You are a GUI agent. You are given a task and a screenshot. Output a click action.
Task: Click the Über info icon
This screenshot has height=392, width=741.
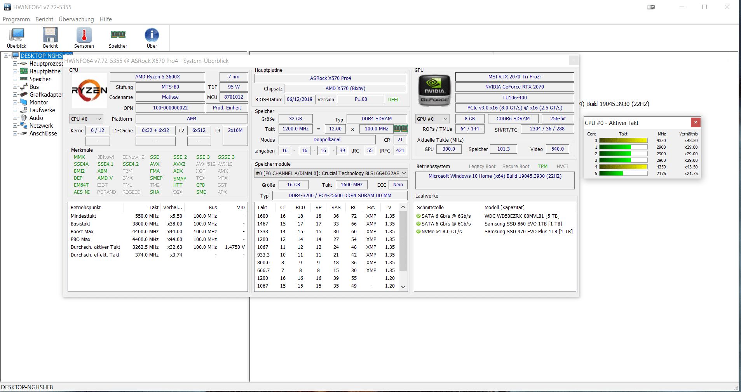pyautogui.click(x=152, y=37)
